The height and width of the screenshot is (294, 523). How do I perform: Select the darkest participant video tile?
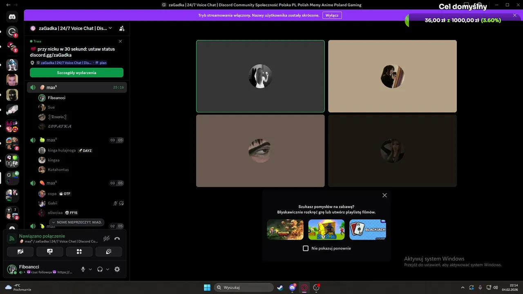392,151
